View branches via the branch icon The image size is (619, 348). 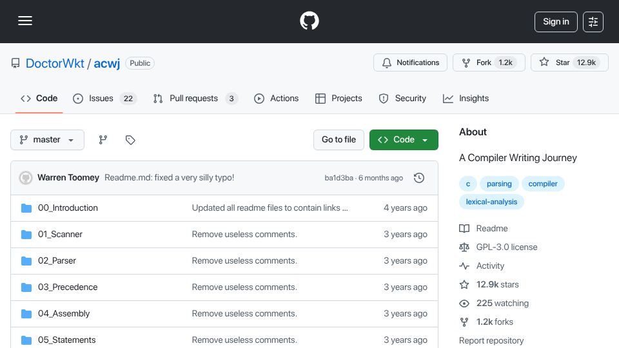[x=103, y=140]
